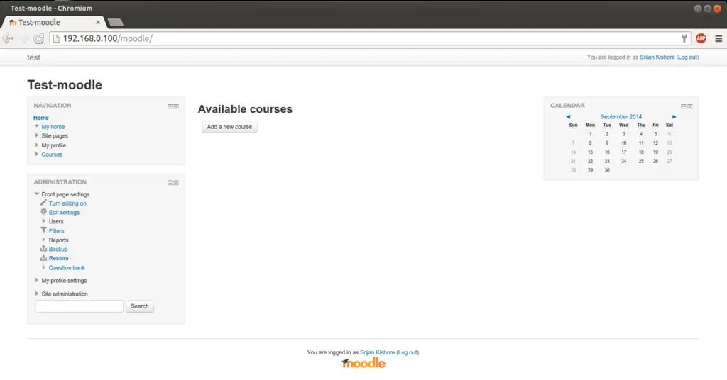
Task: Go to previous calendar month
Action: point(568,117)
